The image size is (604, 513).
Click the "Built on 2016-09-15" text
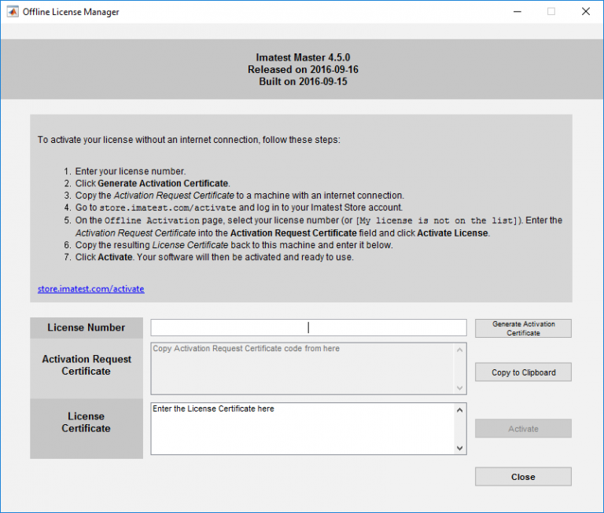pos(303,82)
